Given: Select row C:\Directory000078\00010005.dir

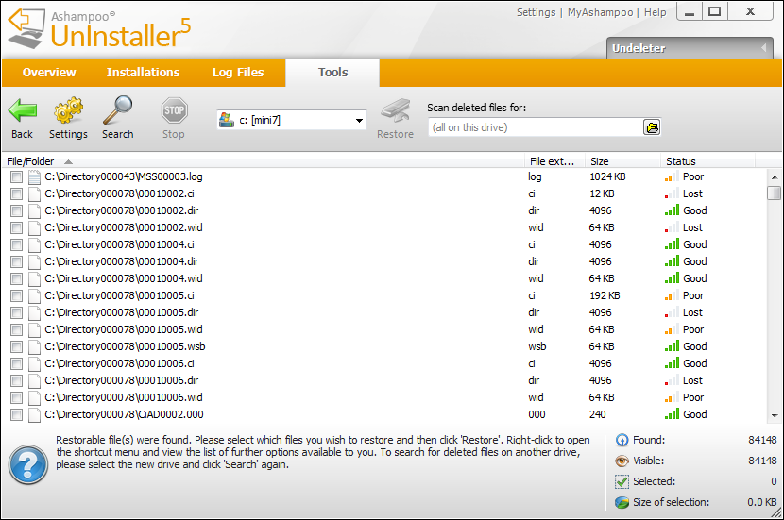Looking at the screenshot, I should 385,312.
